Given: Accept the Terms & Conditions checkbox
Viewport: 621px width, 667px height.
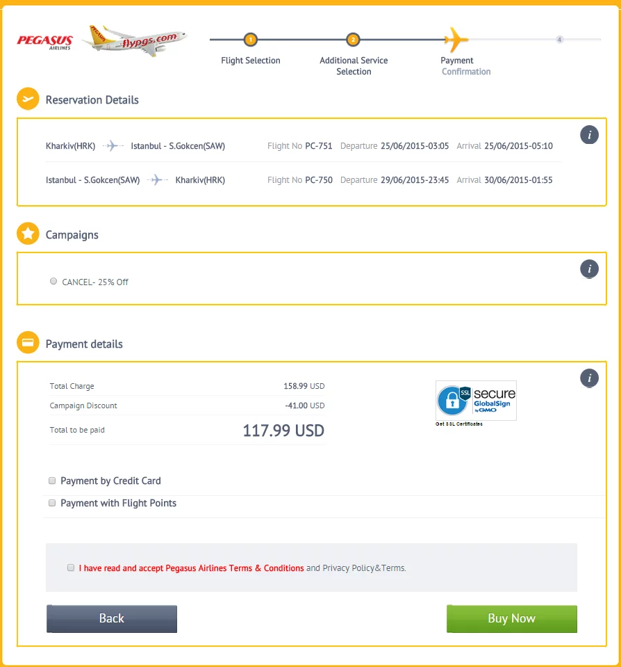Looking at the screenshot, I should (71, 568).
